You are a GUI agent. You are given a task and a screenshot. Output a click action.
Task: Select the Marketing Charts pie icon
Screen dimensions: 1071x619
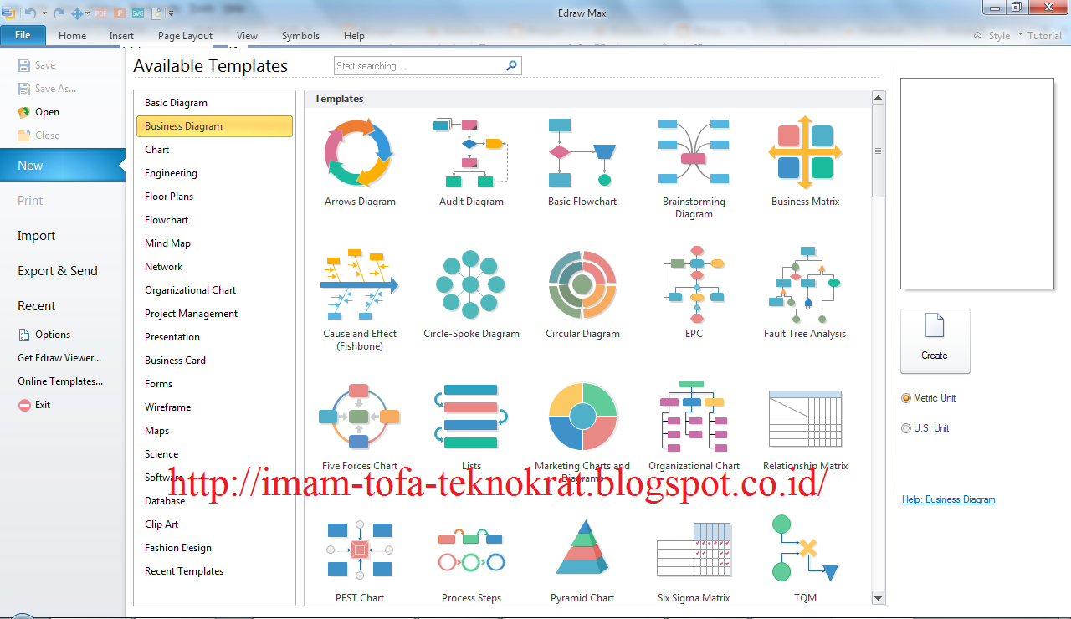point(582,416)
